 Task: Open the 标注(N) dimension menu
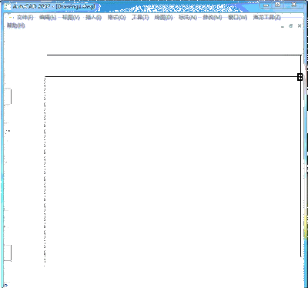pos(188,18)
